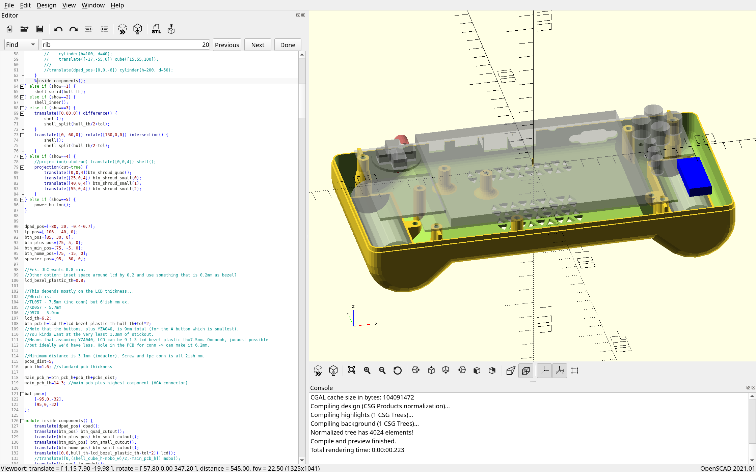This screenshot has height=472, width=756.
Task: Collapse the fold at line 73
Action: click(22, 135)
